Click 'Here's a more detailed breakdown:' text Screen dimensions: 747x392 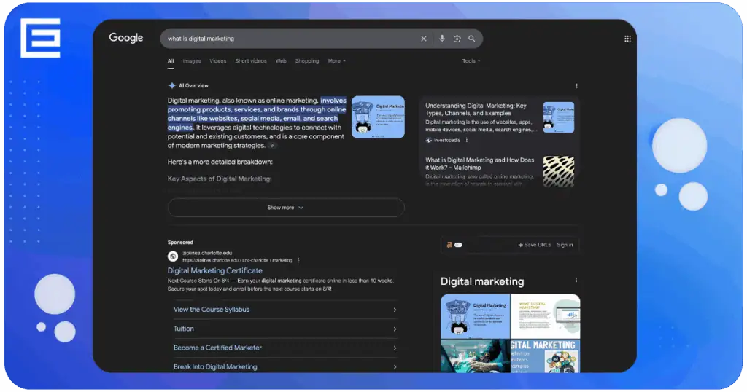pos(220,162)
